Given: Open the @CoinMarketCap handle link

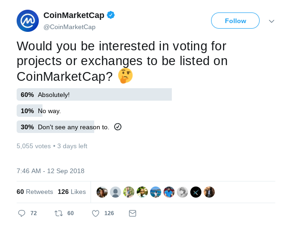Looking at the screenshot, I should click(69, 27).
